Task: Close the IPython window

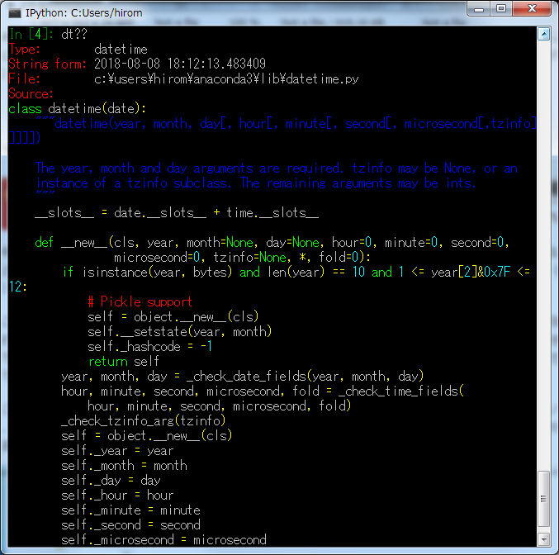Action: pyautogui.click(x=532, y=8)
